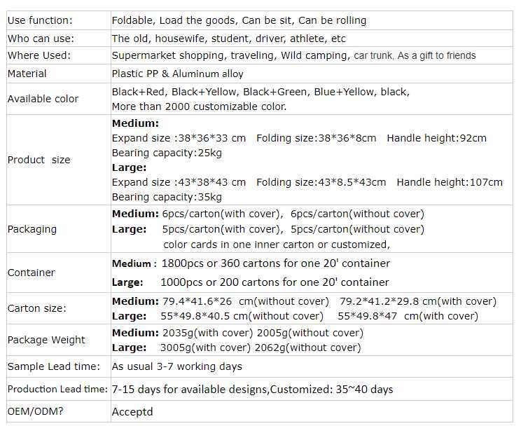Select the "As usual 3-7 working days" text

(x=177, y=366)
